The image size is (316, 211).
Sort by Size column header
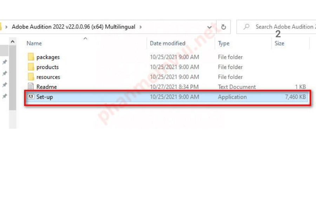point(279,43)
